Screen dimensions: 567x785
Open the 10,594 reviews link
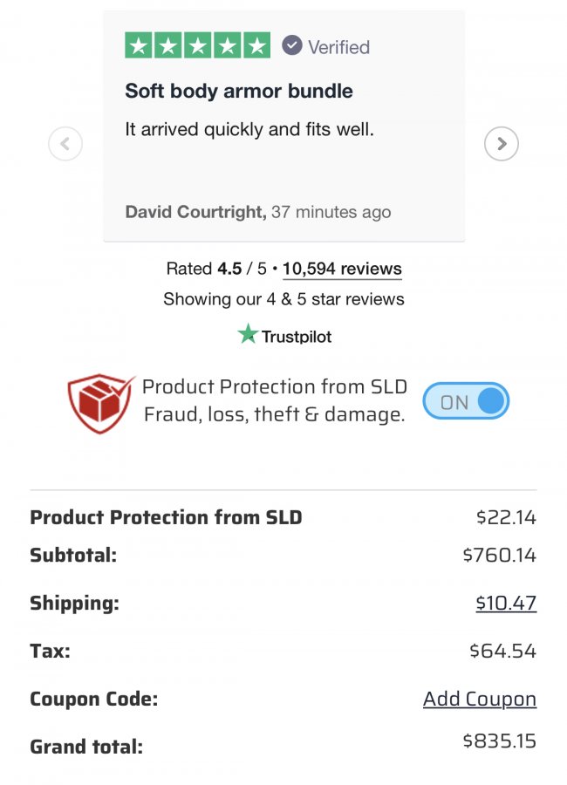point(342,269)
